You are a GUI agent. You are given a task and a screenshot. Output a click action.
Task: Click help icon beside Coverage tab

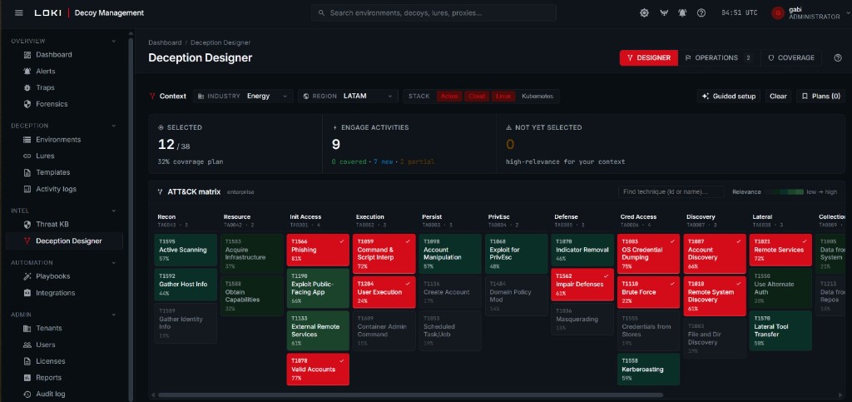[837, 57]
